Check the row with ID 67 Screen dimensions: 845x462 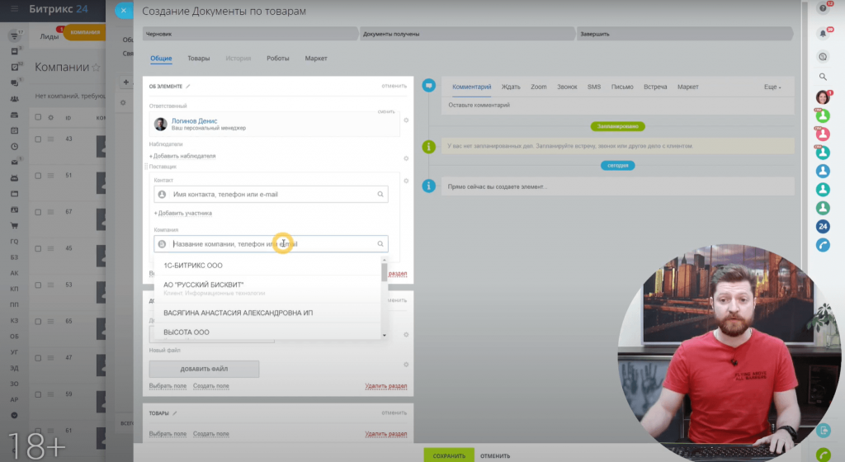click(38, 212)
